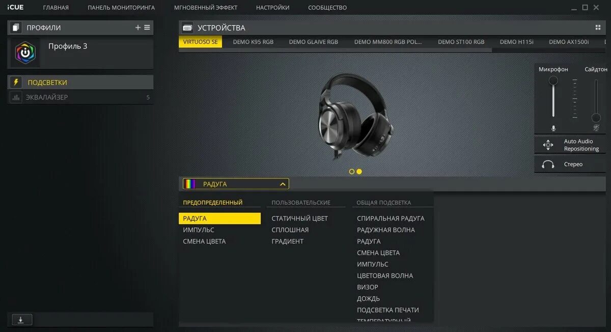The image size is (611, 332).
Task: Click the Profile 3 hexagon icon
Action: 25,52
